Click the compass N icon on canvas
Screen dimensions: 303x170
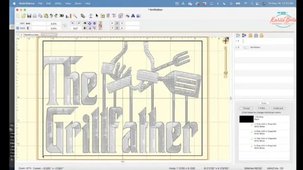tap(226, 41)
